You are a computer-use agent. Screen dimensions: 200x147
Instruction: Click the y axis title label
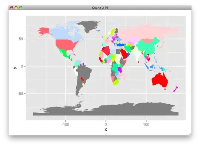(x=15, y=68)
